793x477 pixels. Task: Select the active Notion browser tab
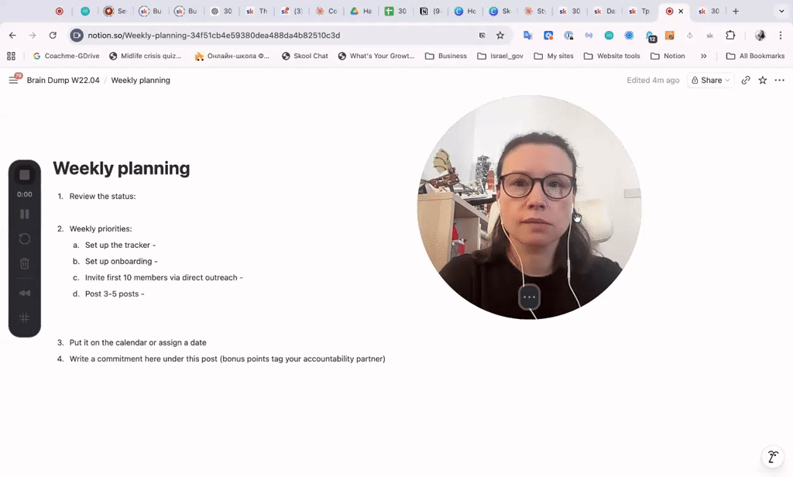tap(671, 11)
